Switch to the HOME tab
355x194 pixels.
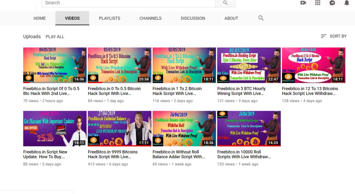point(40,18)
